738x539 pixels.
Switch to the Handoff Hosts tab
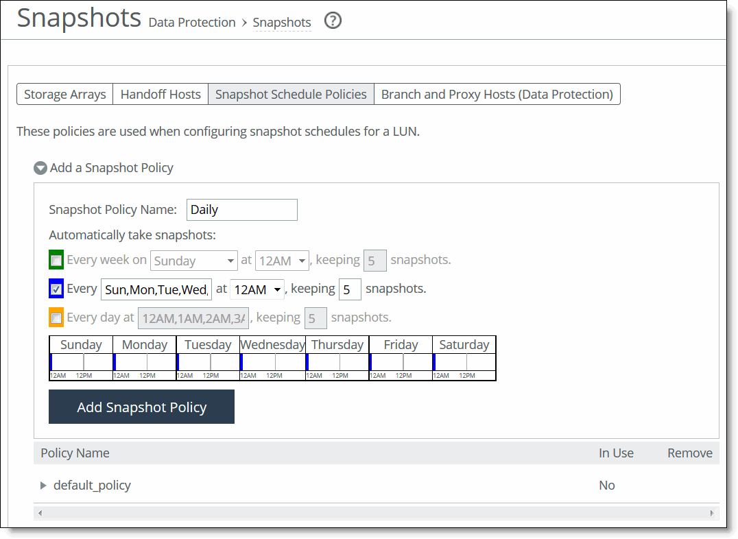pos(160,94)
